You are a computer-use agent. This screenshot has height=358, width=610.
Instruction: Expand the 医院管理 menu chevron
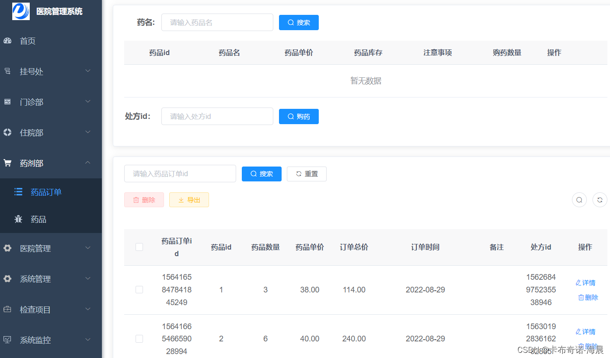[88, 248]
